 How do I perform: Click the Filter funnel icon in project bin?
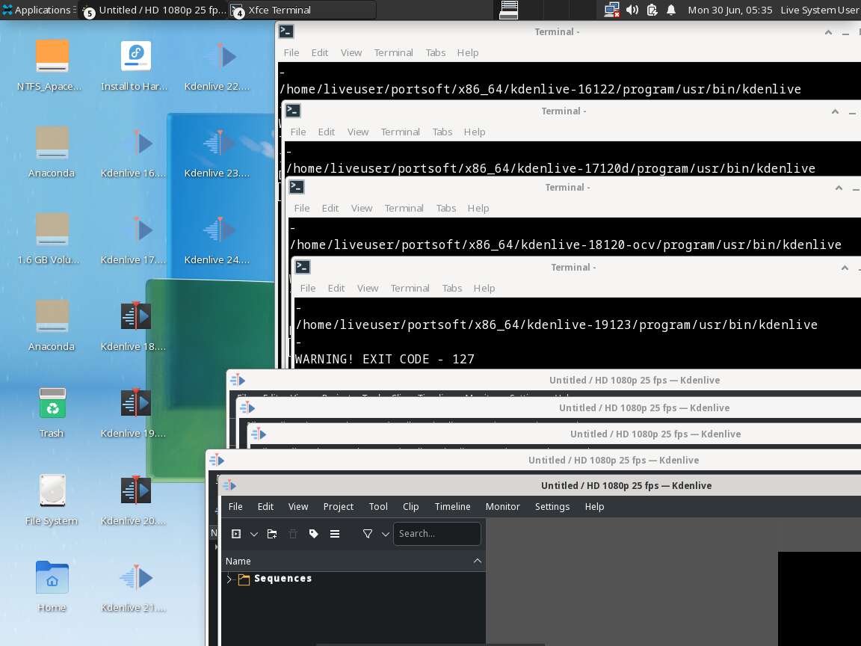tap(368, 533)
